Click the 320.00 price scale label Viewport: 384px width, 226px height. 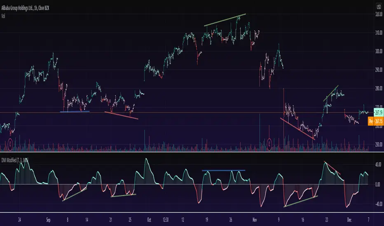tap(379, 14)
